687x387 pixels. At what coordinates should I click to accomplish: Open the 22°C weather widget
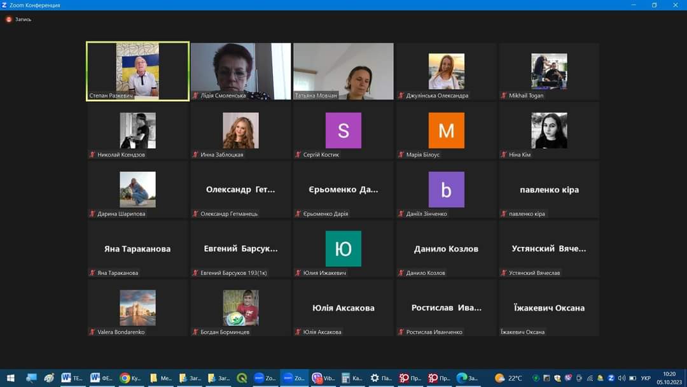coord(508,378)
